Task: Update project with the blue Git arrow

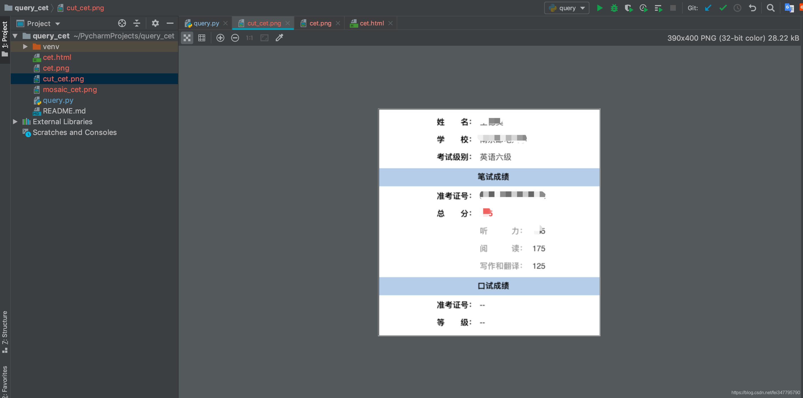Action: tap(708, 8)
